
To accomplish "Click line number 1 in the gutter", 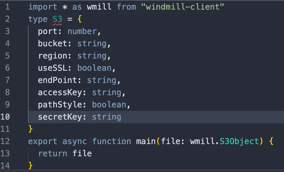I will click(x=7, y=7).
